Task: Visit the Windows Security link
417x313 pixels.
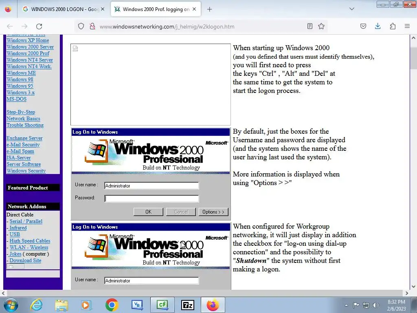Action: pos(26,171)
